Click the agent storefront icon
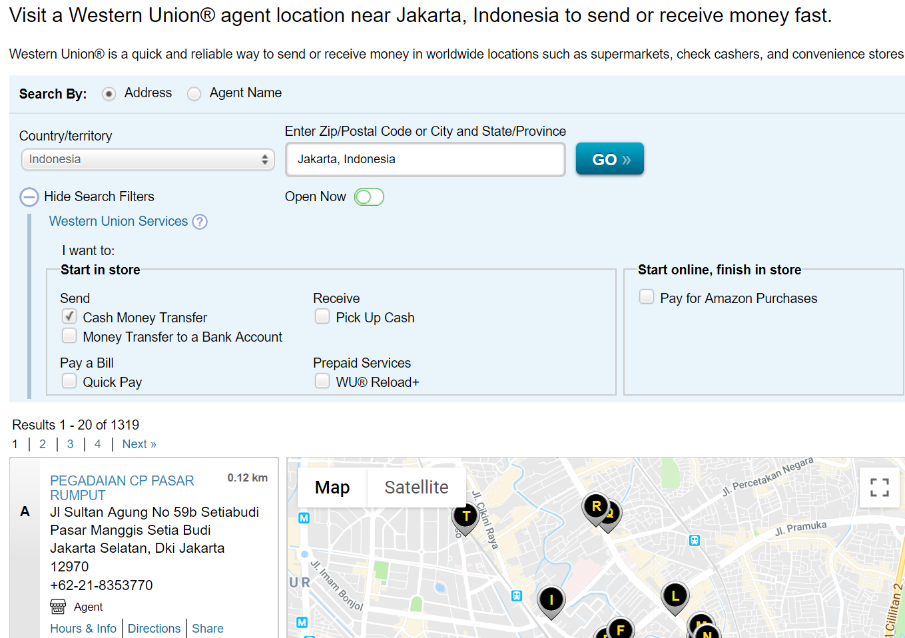 (x=58, y=607)
